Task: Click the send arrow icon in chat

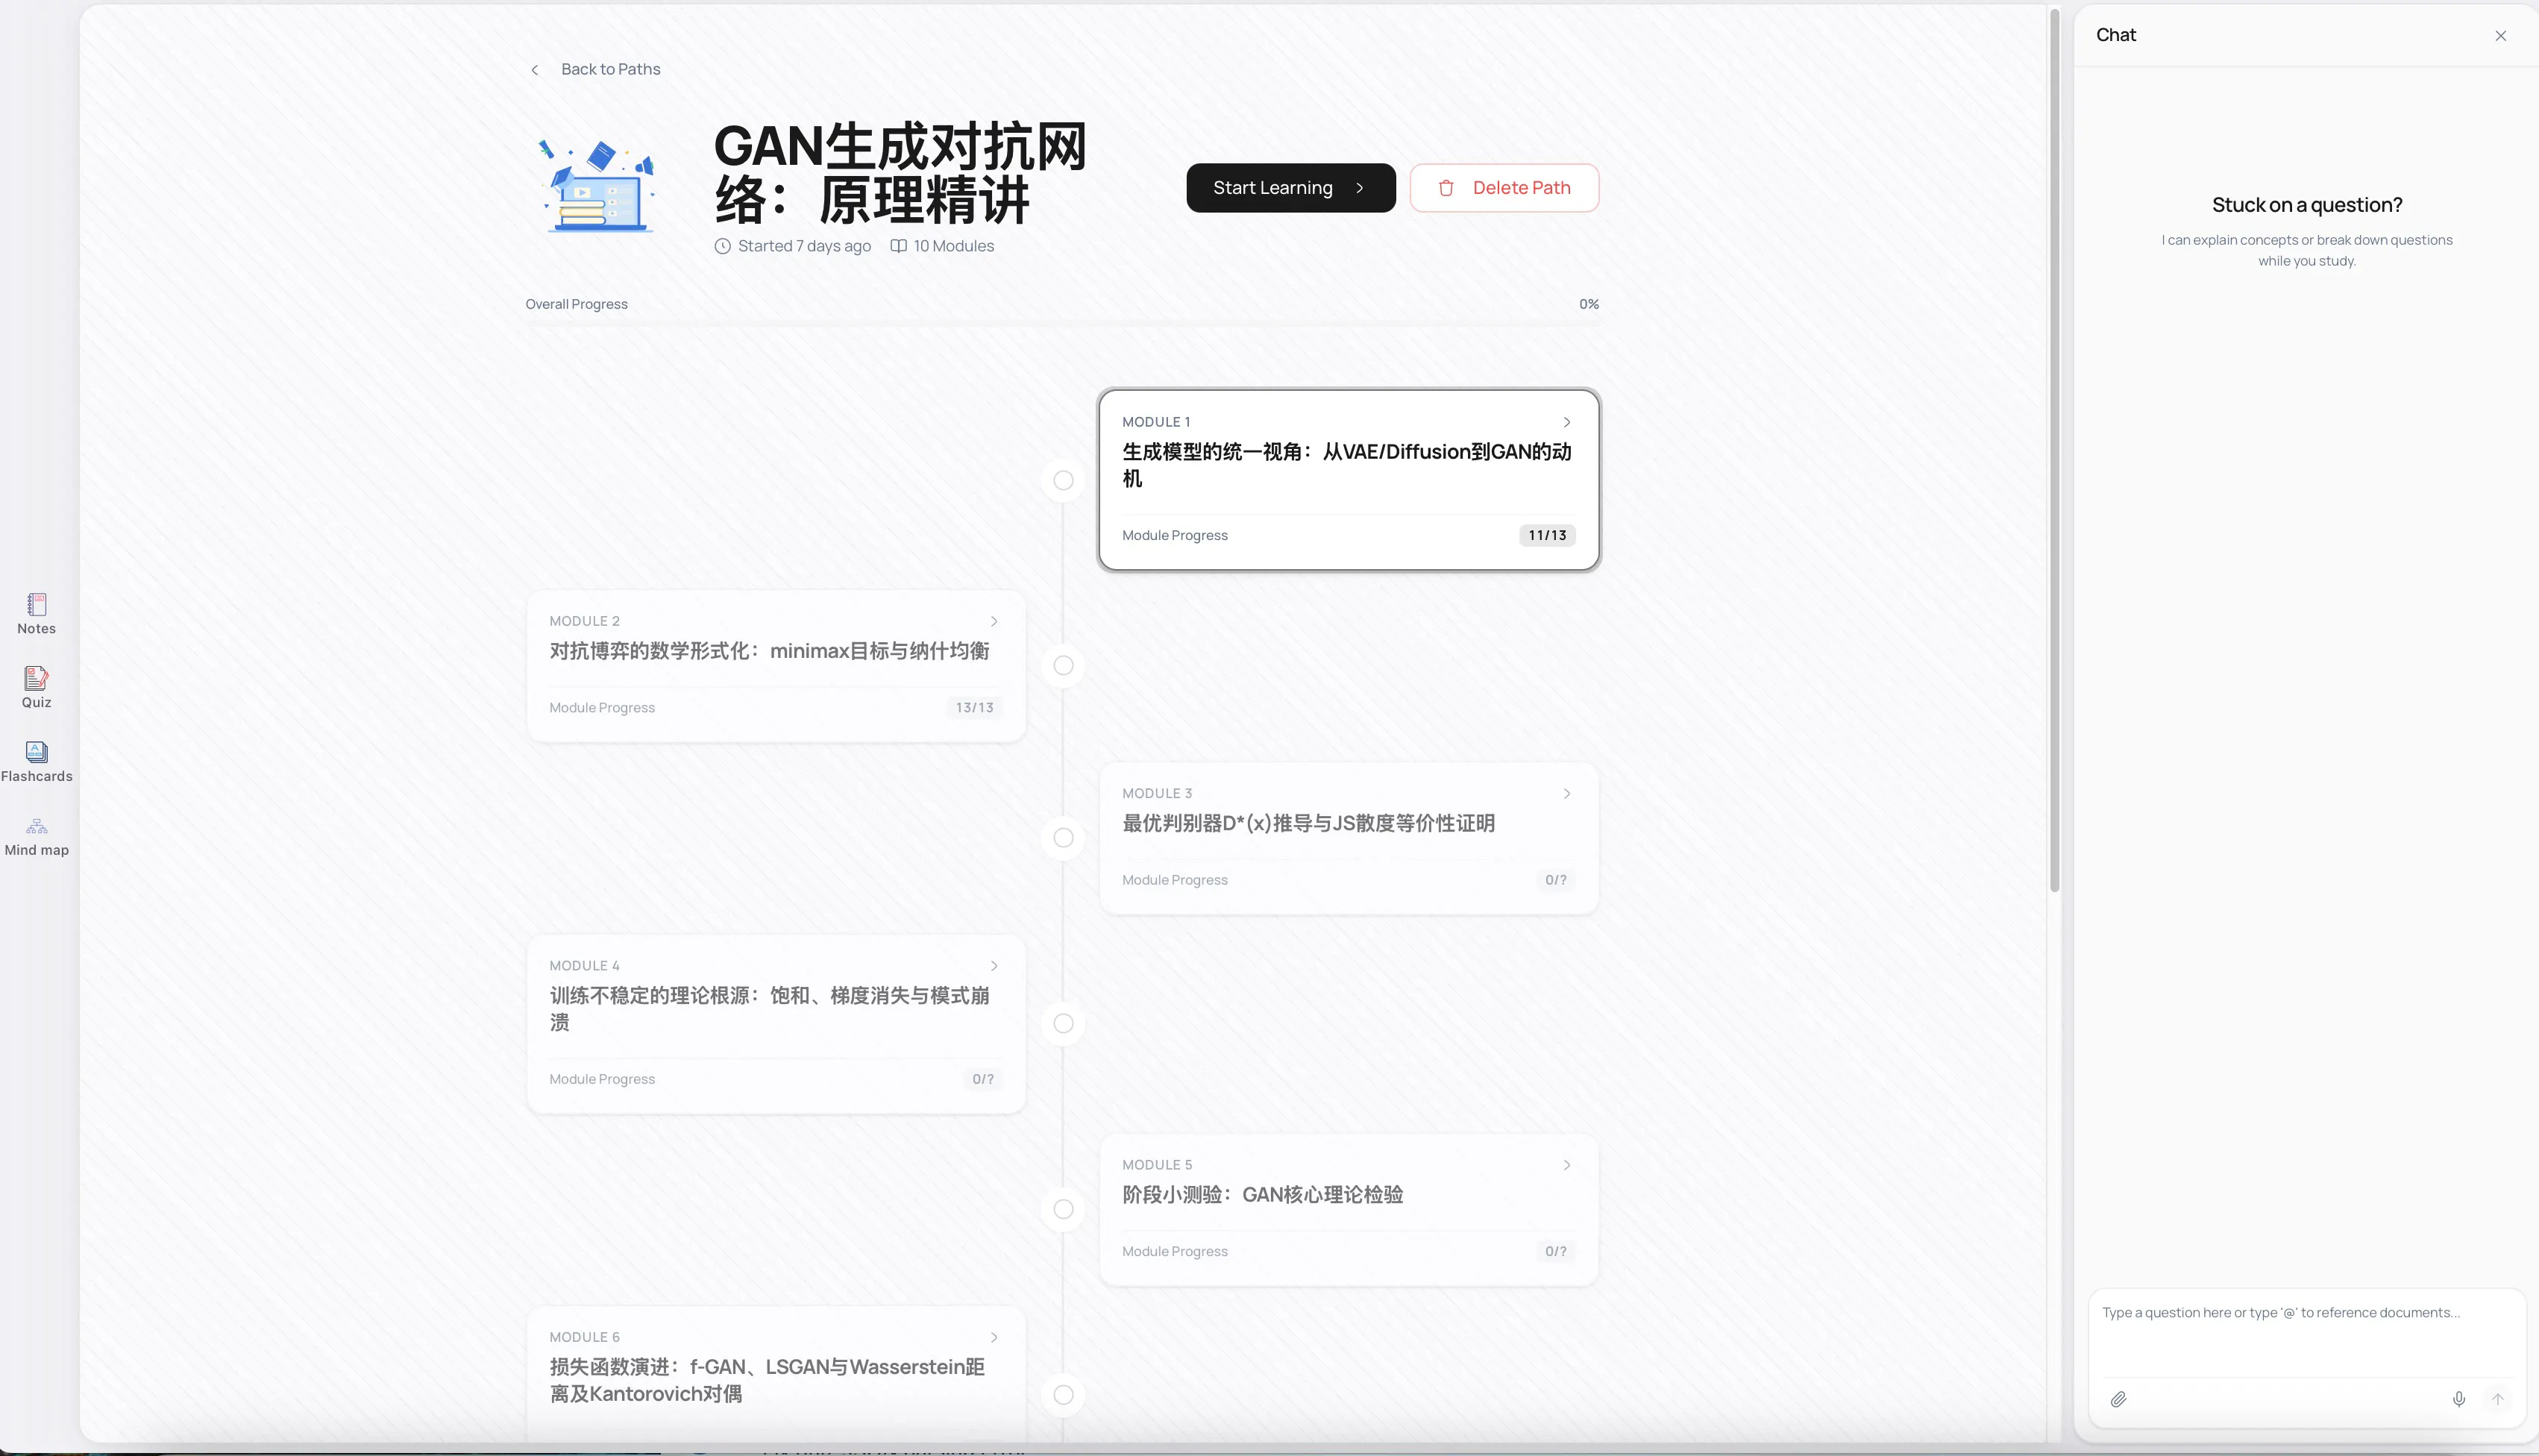Action: (2497, 1399)
